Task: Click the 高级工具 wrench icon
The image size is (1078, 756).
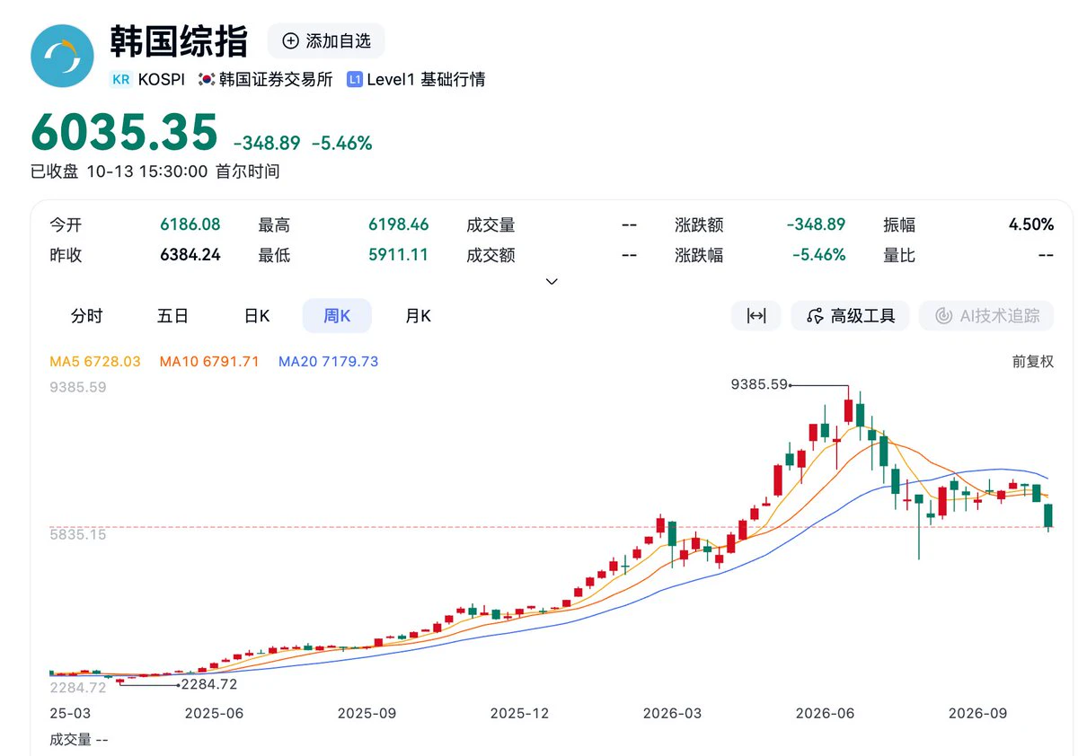Action: (x=816, y=316)
